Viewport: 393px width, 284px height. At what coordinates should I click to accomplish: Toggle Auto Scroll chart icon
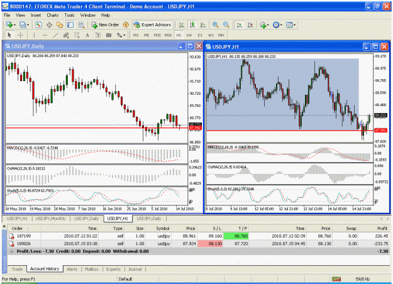pyautogui.click(x=240, y=25)
